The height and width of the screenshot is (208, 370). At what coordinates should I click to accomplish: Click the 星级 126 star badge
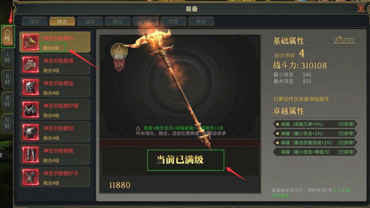[119, 58]
